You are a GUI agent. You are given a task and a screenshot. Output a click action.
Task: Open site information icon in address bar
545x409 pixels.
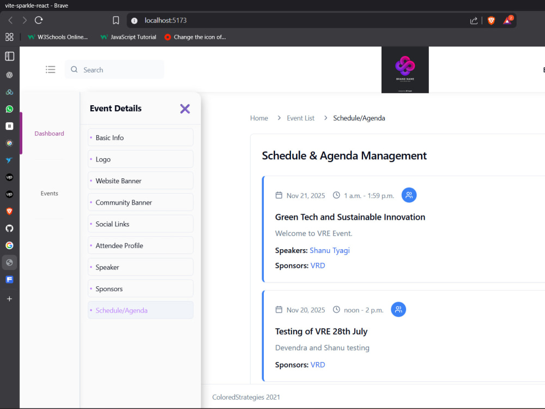[134, 21]
